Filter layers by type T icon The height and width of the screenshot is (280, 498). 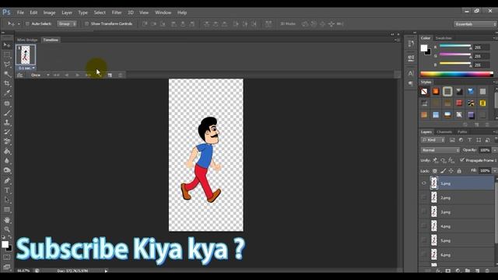(470, 140)
